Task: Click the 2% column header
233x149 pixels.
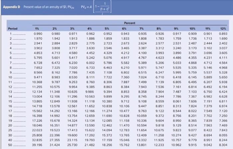Action: coord(55,29)
